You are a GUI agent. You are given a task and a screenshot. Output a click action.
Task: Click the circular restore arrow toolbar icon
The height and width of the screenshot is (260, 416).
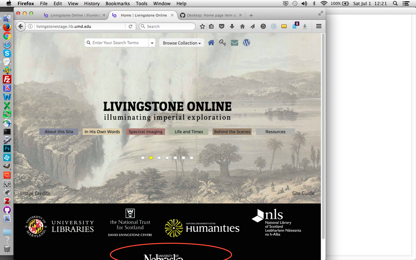pyautogui.click(x=263, y=27)
